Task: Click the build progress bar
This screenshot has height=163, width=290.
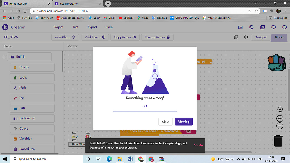Action: pos(145,111)
